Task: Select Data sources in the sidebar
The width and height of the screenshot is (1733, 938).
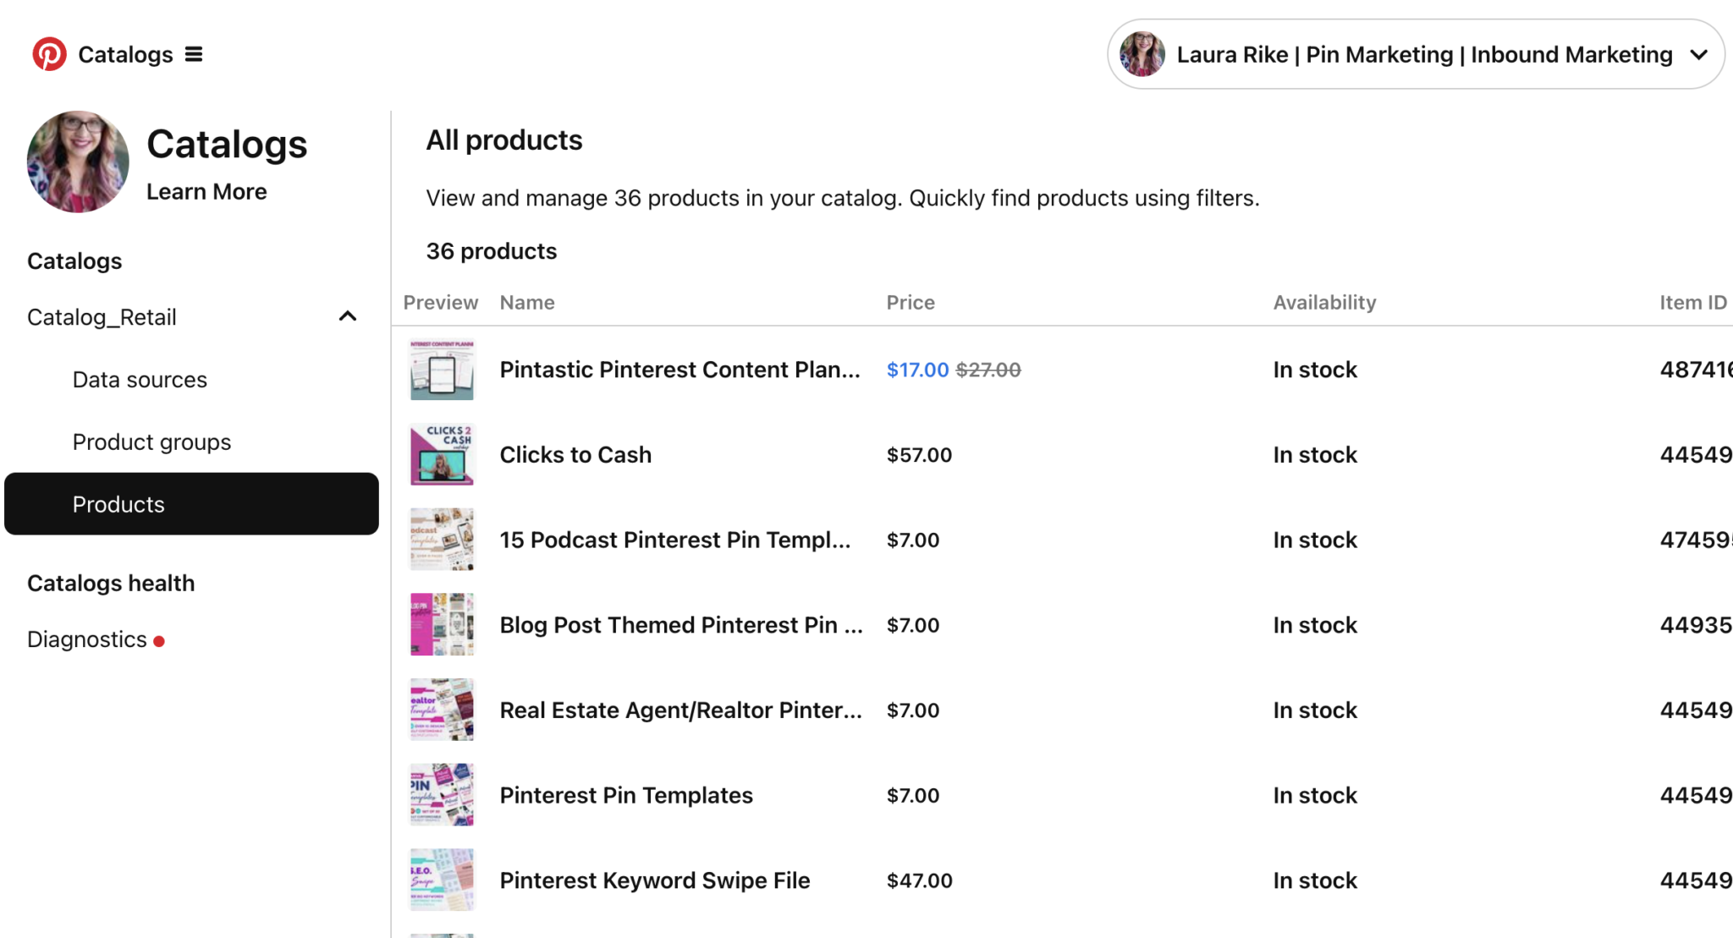Action: pos(139,379)
